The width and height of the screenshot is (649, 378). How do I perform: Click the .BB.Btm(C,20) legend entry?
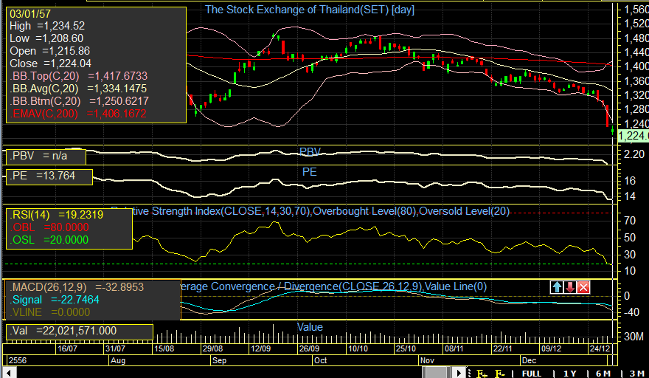79,101
